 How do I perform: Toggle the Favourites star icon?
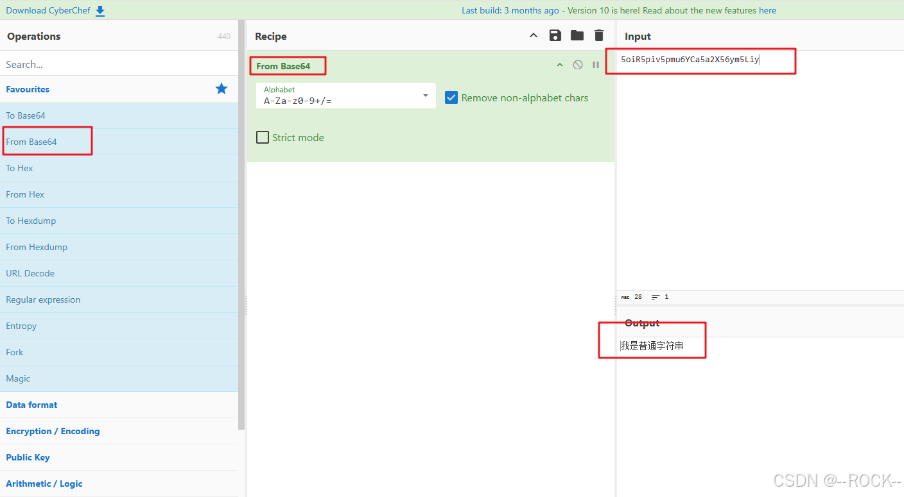coord(221,88)
